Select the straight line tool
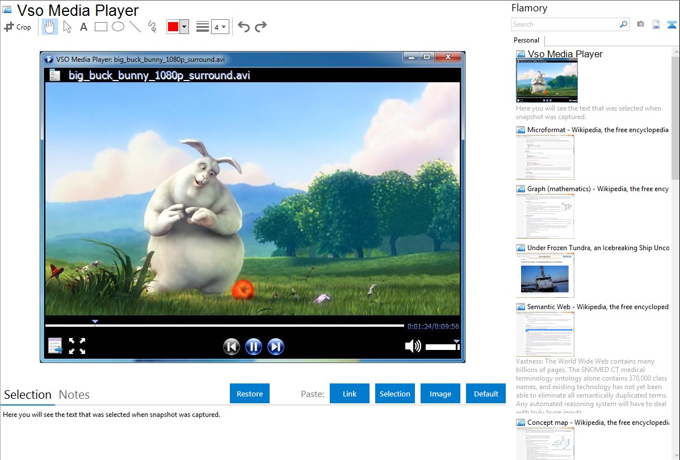 coord(135,27)
